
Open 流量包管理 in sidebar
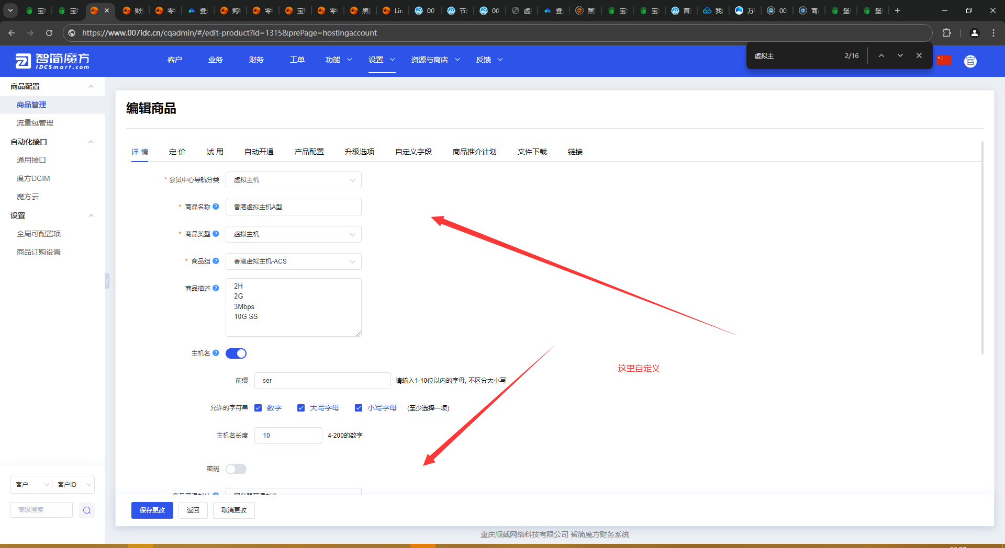(35, 123)
